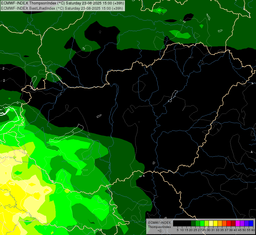The height and width of the screenshot is (235, 256).
Task: Click the legend scale label 5
Action: (178, 230)
